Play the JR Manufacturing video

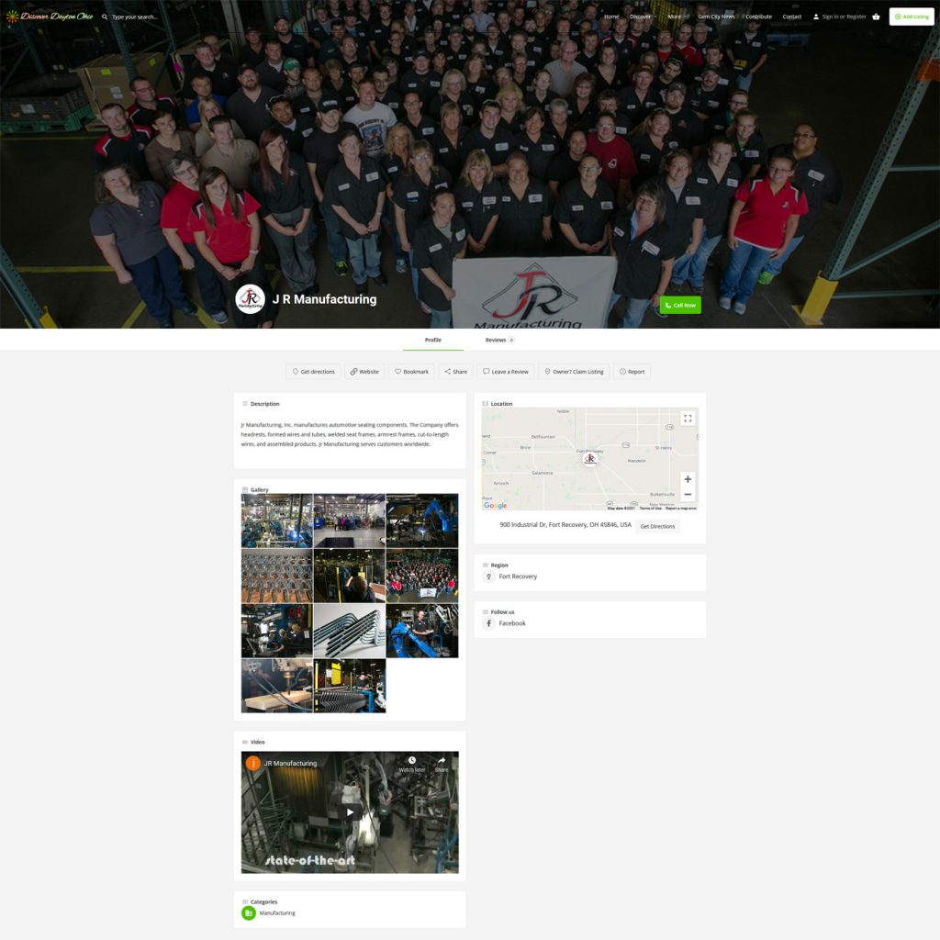350,812
